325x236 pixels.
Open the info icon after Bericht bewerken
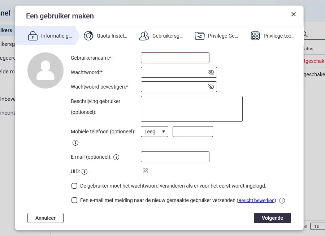tap(282, 200)
